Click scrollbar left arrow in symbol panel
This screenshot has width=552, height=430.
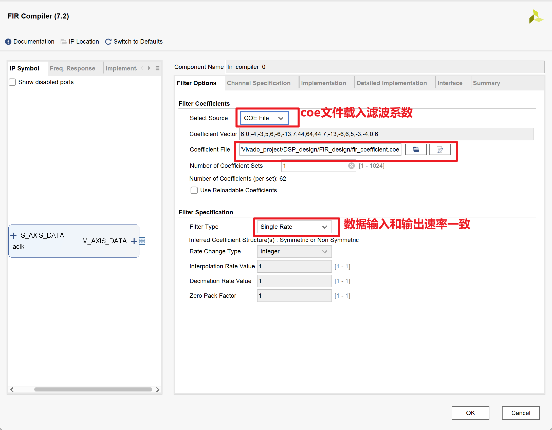[x=12, y=389]
